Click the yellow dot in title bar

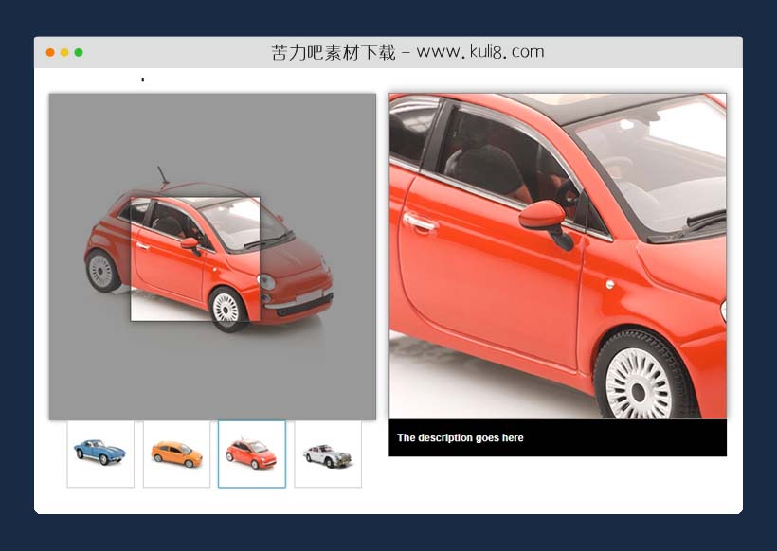coord(64,52)
